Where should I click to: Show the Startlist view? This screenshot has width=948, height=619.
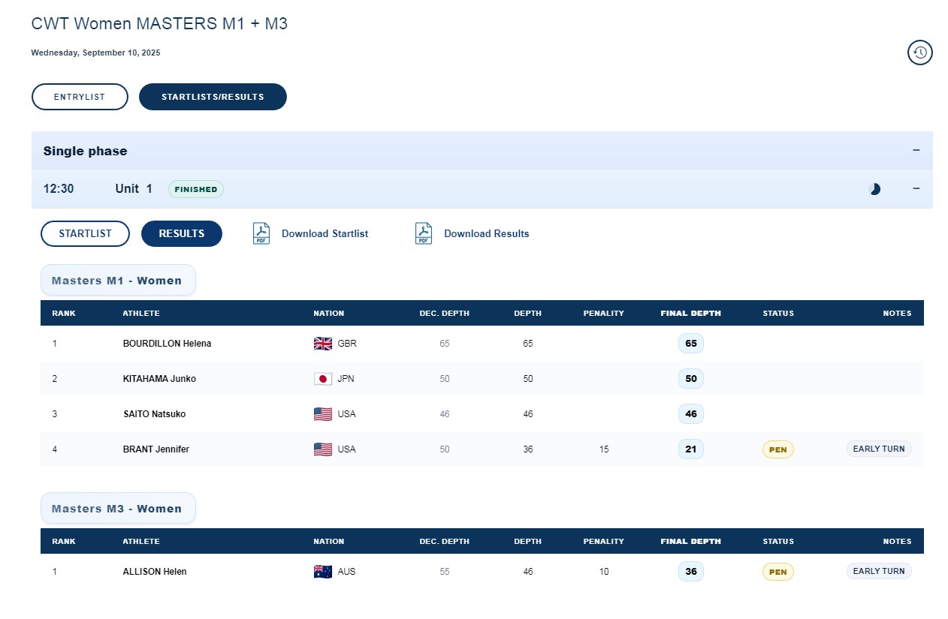pos(85,233)
